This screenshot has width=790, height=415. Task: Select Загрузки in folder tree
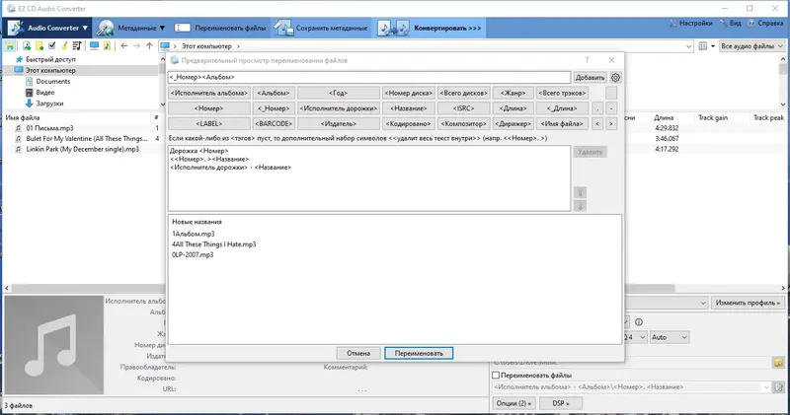[49, 104]
